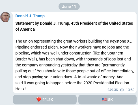Screen dimensions: 138x105
Task: Open the Donald J. Trump profile avatar
Action: click(x=5, y=17)
